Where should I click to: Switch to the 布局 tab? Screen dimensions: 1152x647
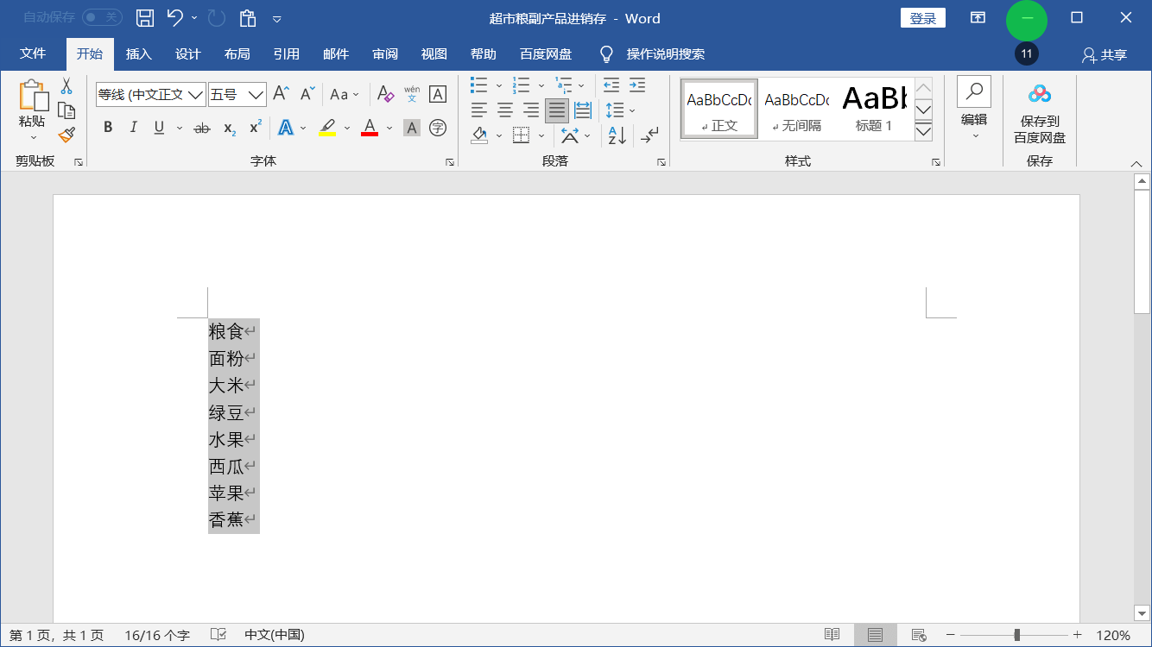(237, 53)
